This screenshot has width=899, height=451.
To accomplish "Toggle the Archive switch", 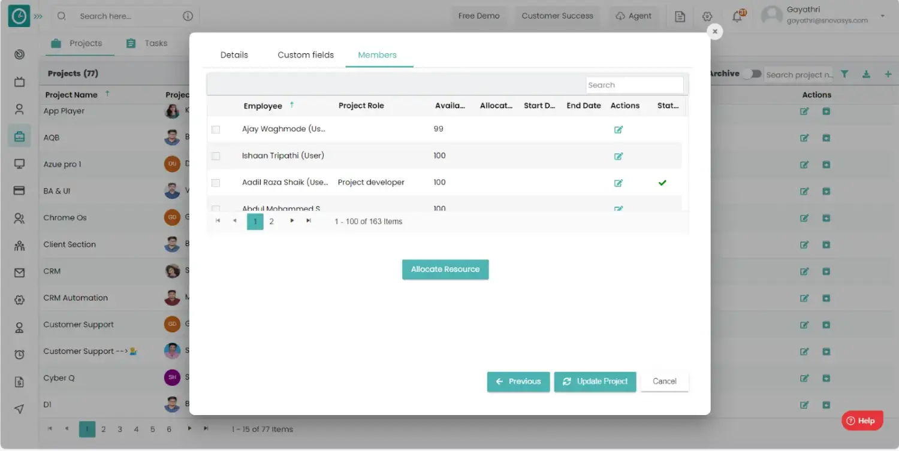I will (x=752, y=74).
